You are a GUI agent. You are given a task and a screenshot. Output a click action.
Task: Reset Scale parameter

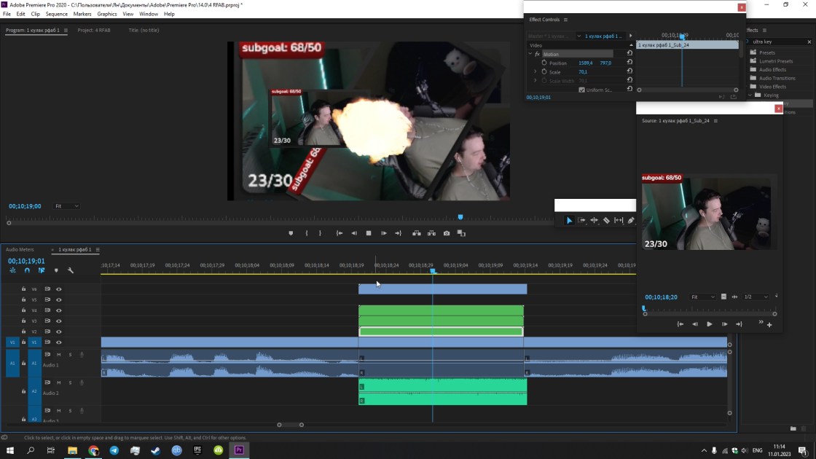[629, 71]
